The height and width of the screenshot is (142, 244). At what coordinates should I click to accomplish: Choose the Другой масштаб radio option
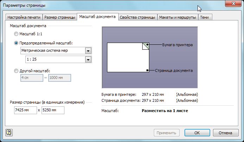coord(16,70)
